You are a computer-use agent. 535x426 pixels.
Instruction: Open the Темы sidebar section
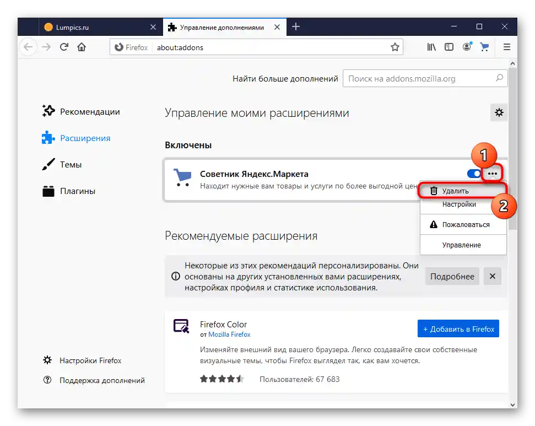[x=62, y=164]
